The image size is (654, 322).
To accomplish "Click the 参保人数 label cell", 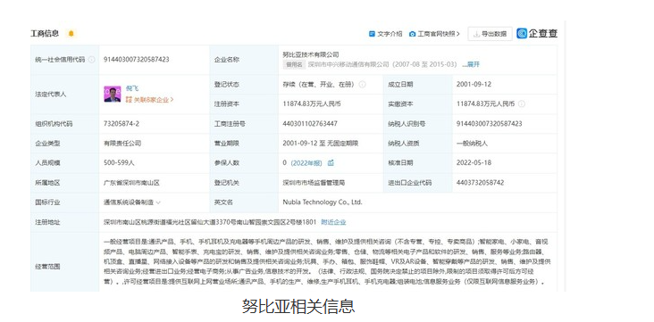I will [x=244, y=163].
